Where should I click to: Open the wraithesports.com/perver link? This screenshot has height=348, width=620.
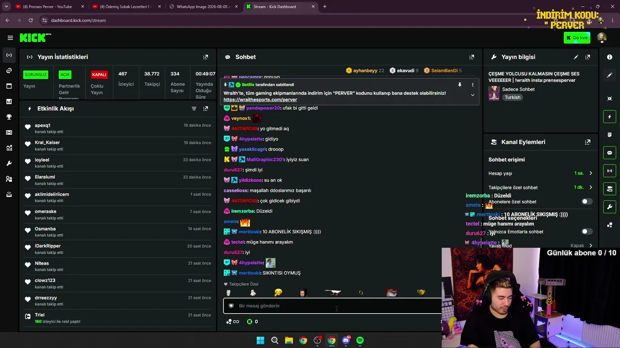(260, 100)
